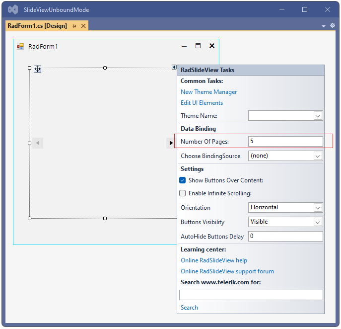Screen dimensions: 341x329
Task: Click New Theme Manager link
Action: coord(209,92)
